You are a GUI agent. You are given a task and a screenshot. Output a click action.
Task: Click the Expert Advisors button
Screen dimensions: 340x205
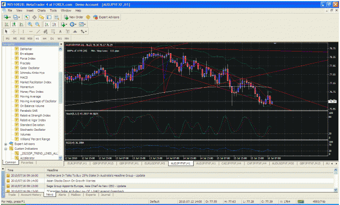click(x=106, y=17)
